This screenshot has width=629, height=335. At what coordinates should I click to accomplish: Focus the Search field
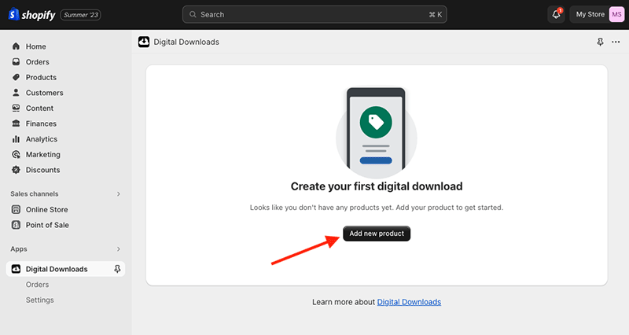click(x=314, y=14)
